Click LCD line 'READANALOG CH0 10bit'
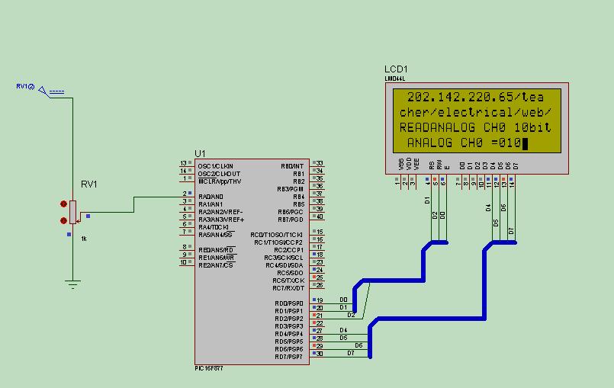614x388 pixels. coord(475,127)
